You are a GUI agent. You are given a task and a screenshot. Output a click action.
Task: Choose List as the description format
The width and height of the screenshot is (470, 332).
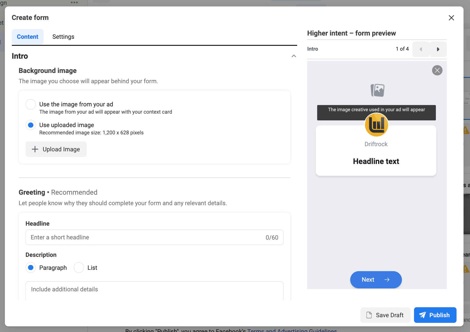(79, 268)
